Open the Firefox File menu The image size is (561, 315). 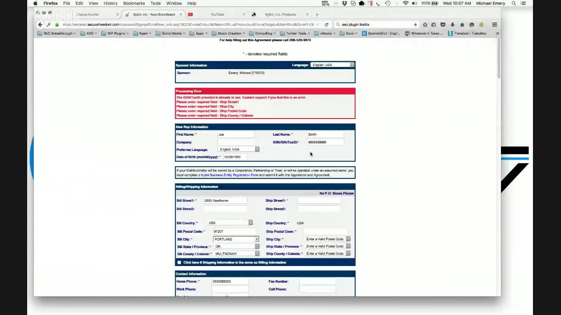[67, 3]
